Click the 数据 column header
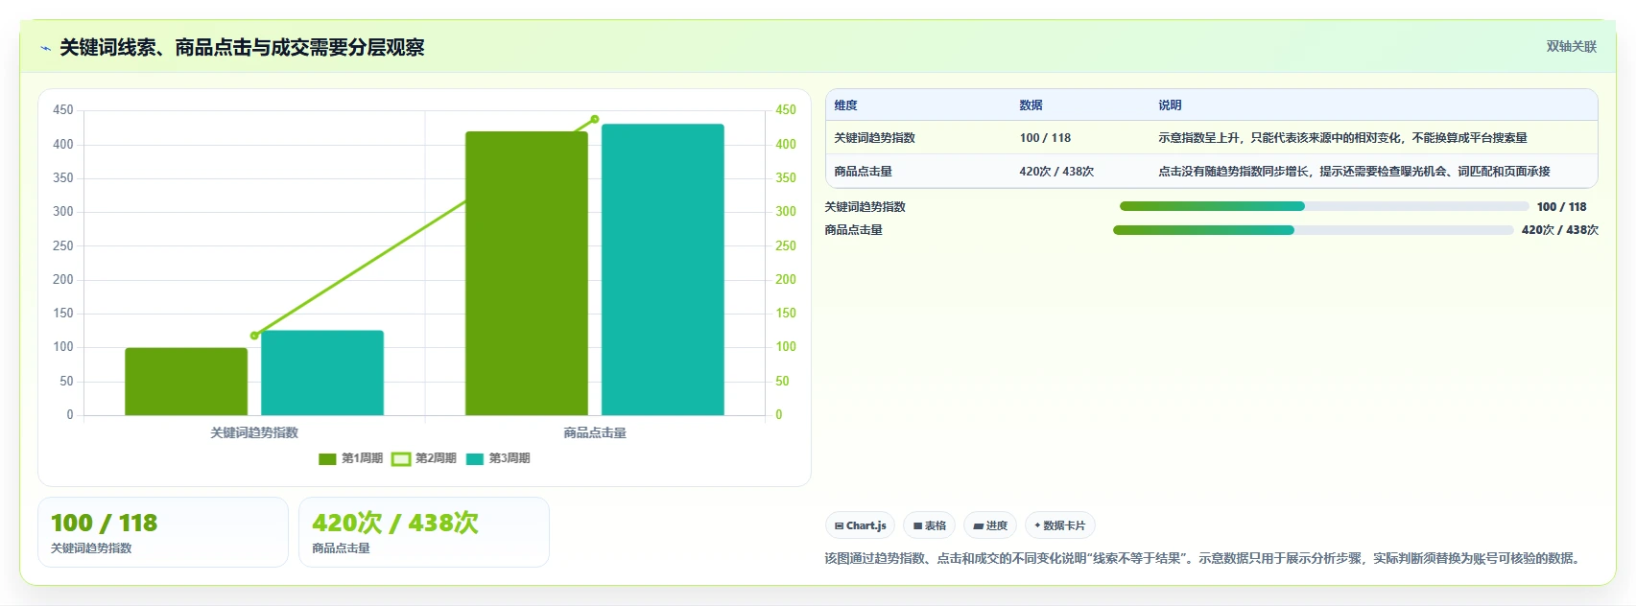This screenshot has height=606, width=1636. (1031, 105)
